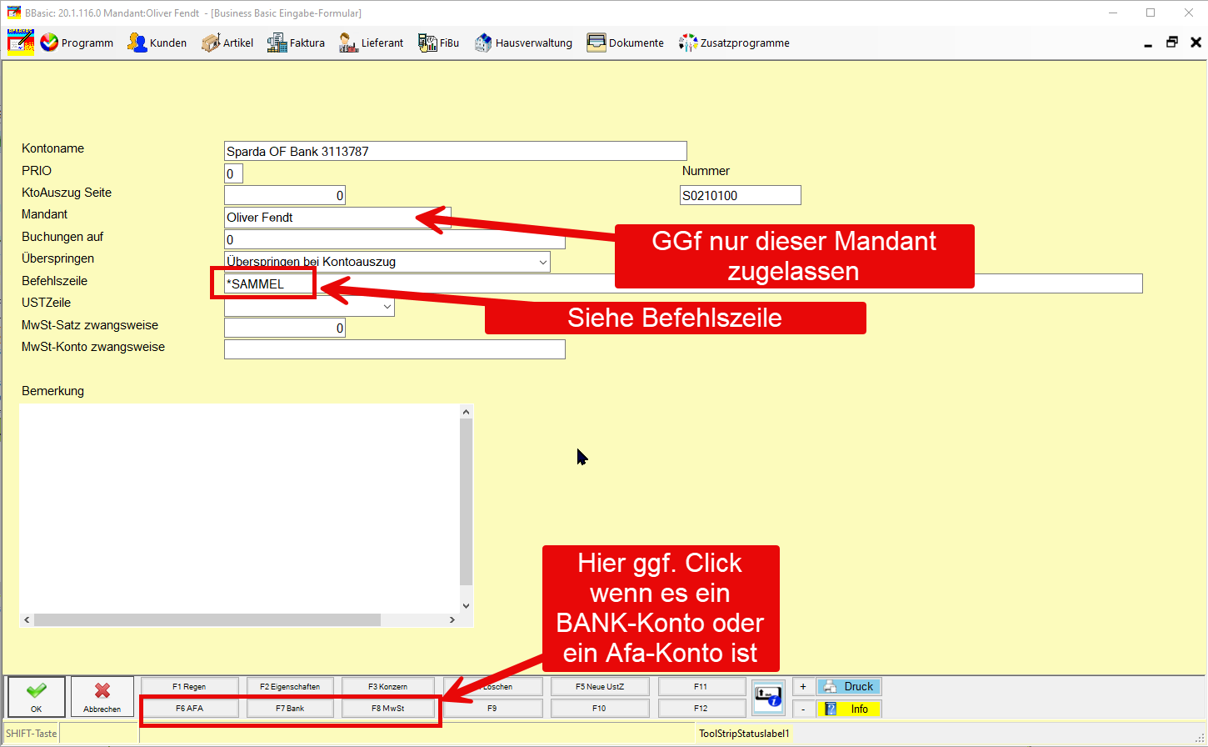Click the F7 Bank button
The image size is (1208, 747).
[x=290, y=709]
